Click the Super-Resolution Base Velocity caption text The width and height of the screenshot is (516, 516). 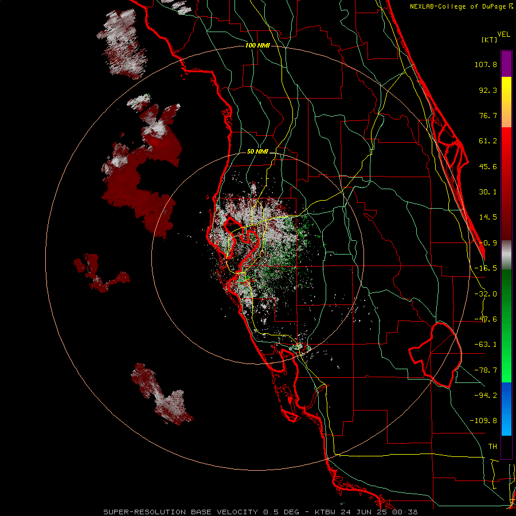[x=260, y=512]
